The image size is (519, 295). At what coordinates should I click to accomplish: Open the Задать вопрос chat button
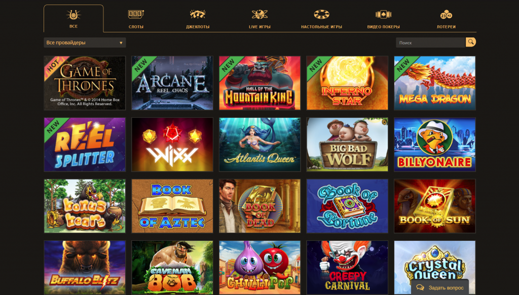pos(440,287)
